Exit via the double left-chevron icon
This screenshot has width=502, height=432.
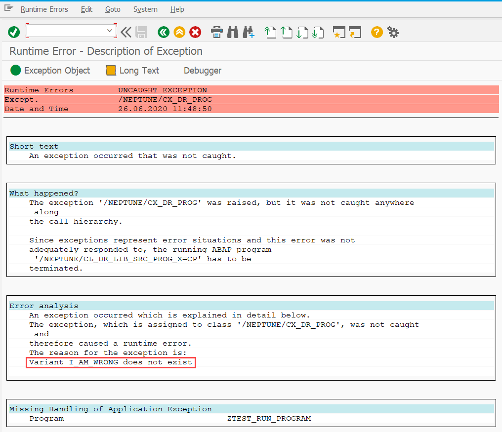pos(125,32)
